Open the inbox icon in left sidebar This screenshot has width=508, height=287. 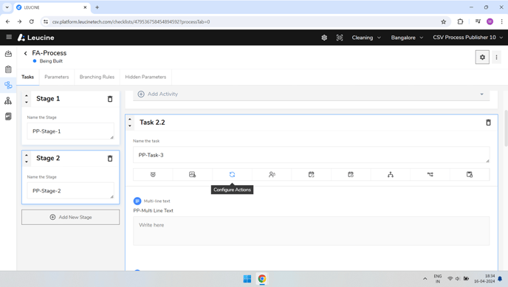pyautogui.click(x=8, y=54)
